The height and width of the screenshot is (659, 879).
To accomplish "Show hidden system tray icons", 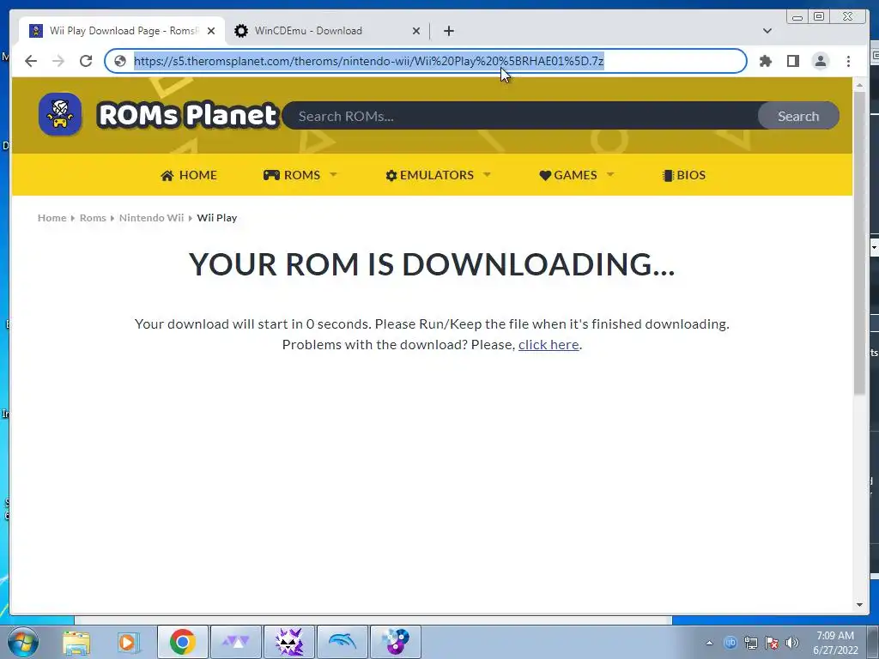I will click(x=709, y=643).
